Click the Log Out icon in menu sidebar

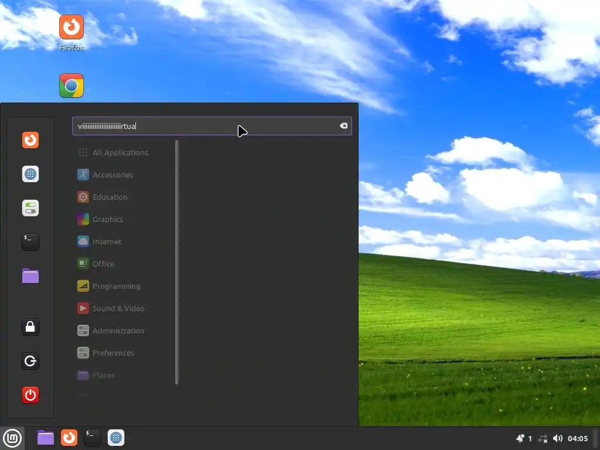pyautogui.click(x=30, y=361)
